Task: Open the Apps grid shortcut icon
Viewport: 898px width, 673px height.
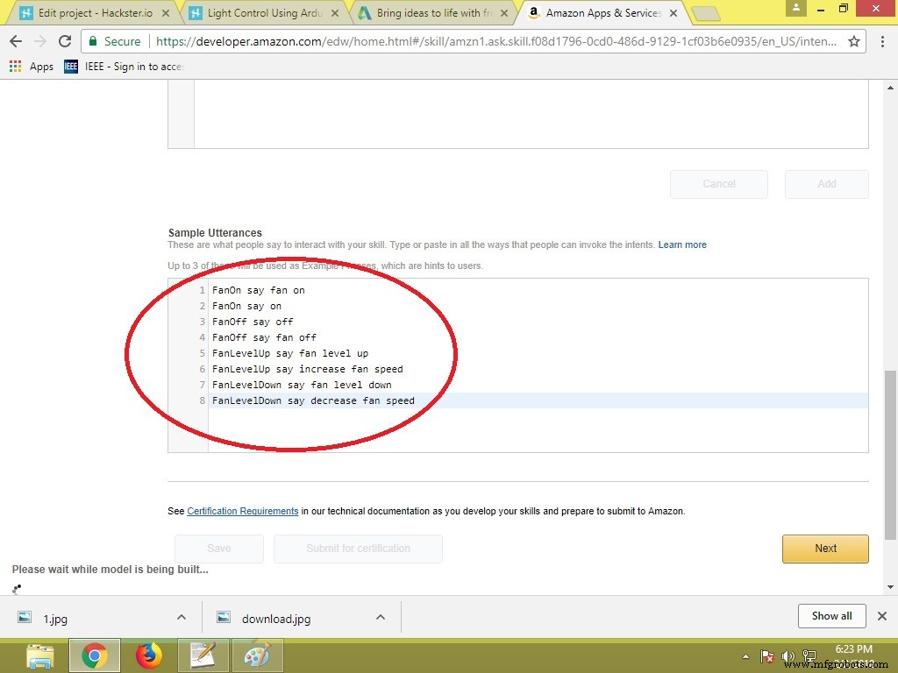Action: pos(16,67)
